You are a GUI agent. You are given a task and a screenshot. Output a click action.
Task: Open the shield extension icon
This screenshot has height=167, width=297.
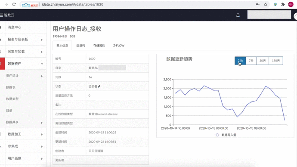pos(275,4)
